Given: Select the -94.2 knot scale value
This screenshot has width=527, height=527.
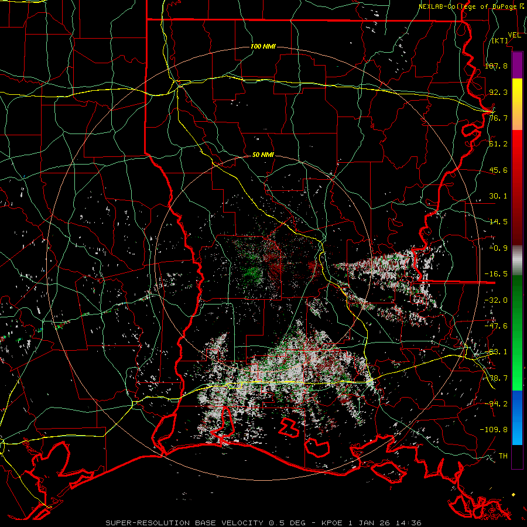Looking at the screenshot, I should [x=496, y=404].
